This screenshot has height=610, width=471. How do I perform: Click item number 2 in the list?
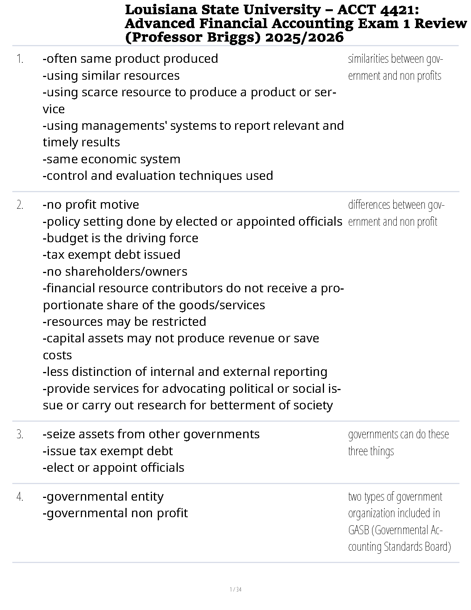[20, 205]
